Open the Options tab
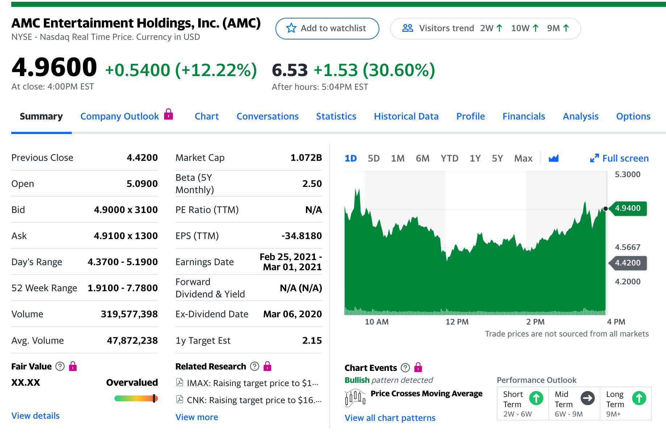This screenshot has width=666, height=439. pyautogui.click(x=633, y=116)
